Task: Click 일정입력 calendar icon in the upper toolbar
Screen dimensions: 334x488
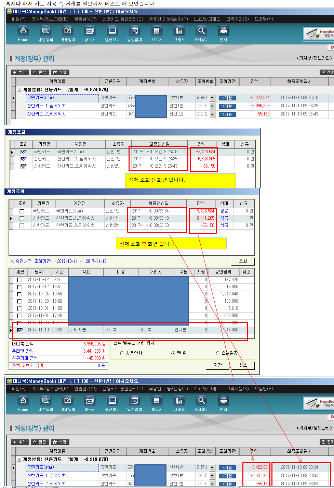Action: pyautogui.click(x=134, y=32)
